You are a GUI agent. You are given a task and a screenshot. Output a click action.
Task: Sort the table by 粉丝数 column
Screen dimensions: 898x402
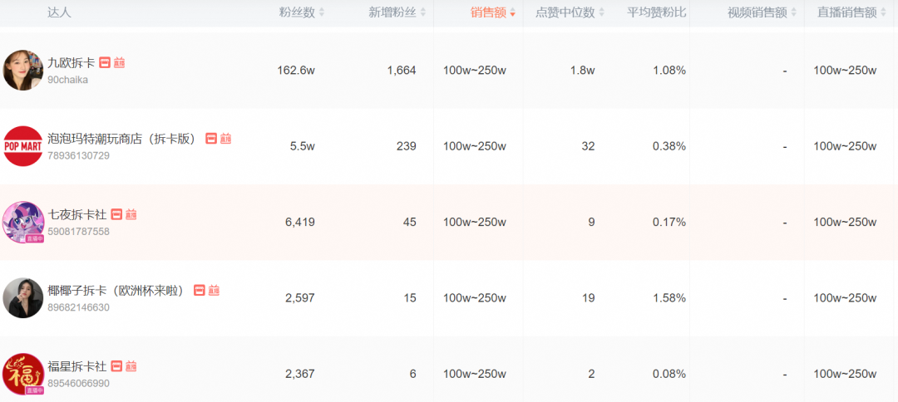click(x=302, y=12)
